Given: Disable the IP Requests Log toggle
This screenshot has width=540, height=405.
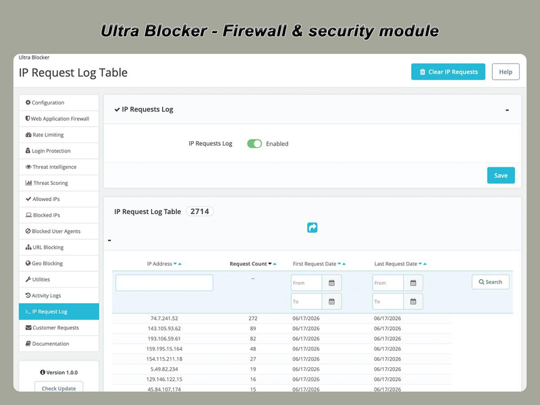Looking at the screenshot, I should 254,144.
